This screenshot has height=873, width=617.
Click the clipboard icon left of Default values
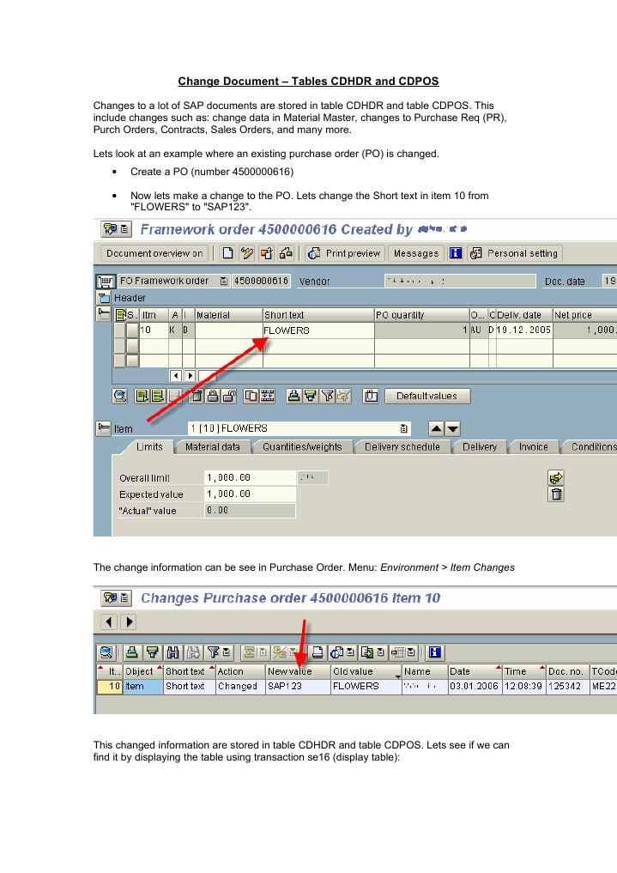tap(371, 396)
